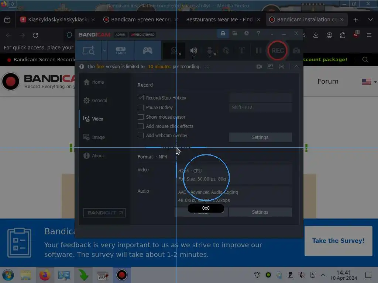Click Firefox tracking protection shield icon
The image size is (378, 283).
(69, 35)
